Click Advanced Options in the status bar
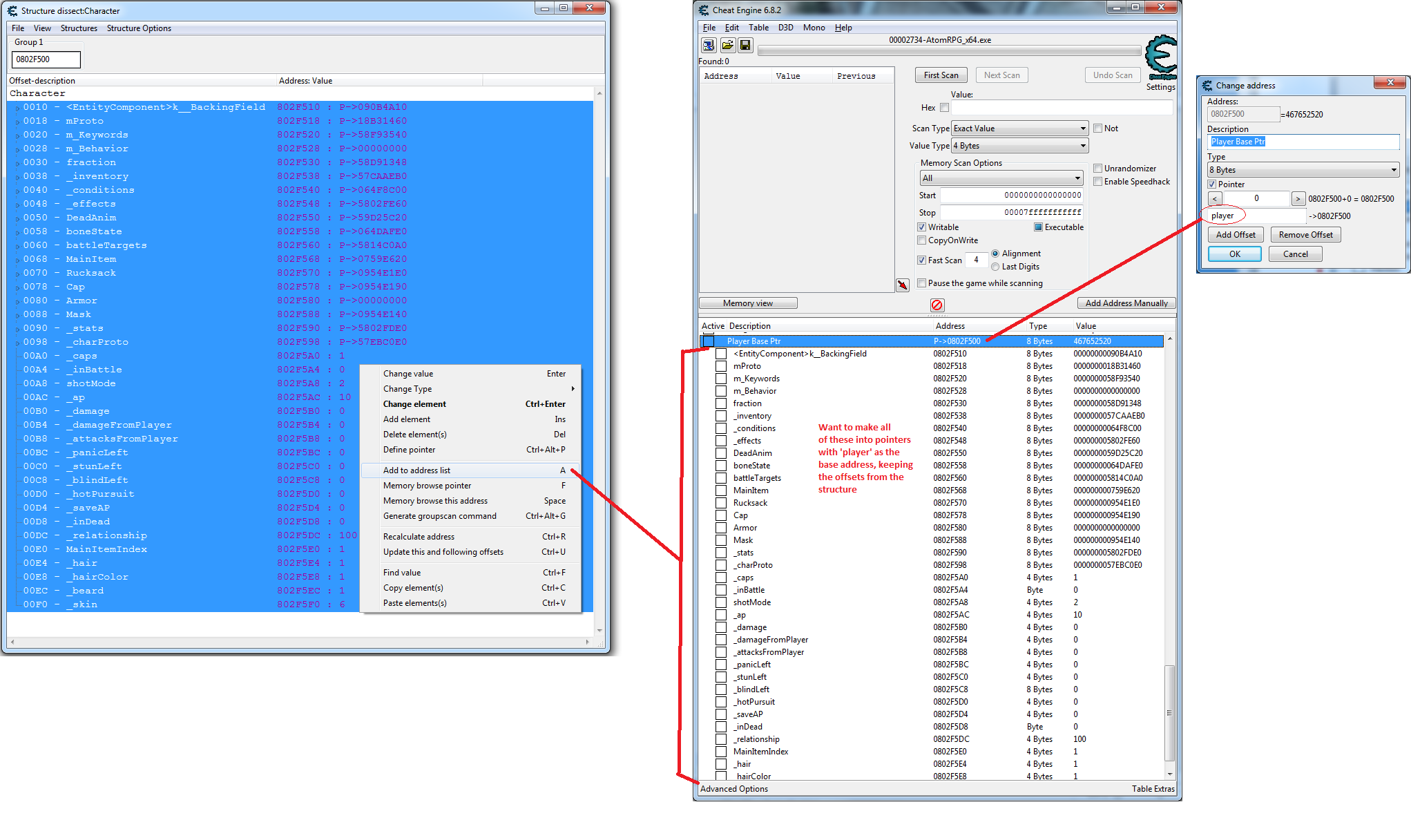Screen dimensions: 1411x829 point(734,789)
